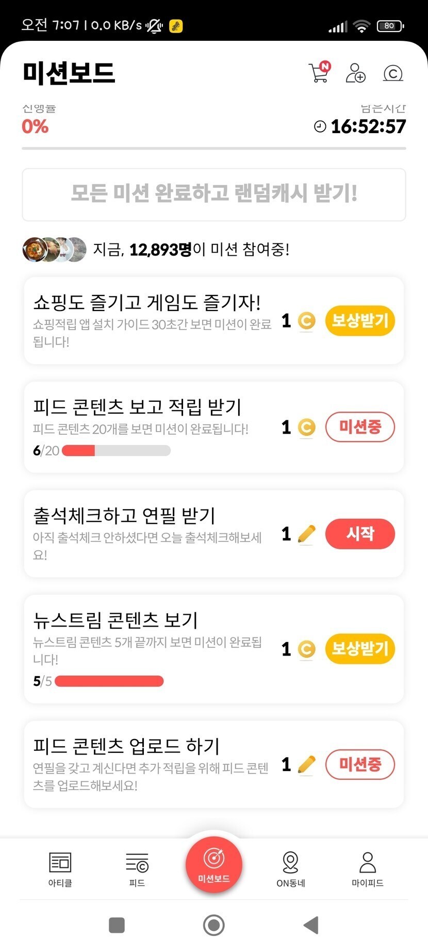Go to the ON동네 tab
This screenshot has width=428, height=951.
[x=291, y=869]
